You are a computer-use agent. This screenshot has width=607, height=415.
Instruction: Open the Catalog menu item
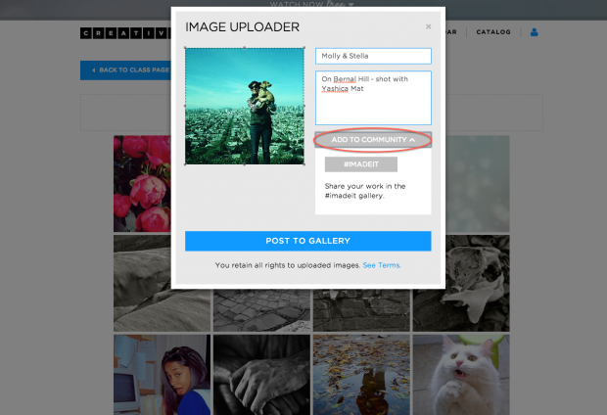[493, 32]
